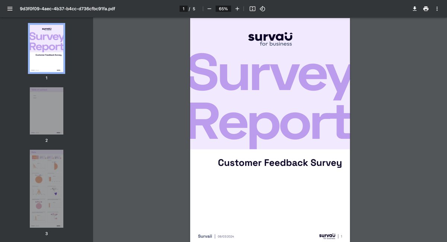Open the more actions three-dot menu
The image size is (447, 242).
(x=437, y=9)
